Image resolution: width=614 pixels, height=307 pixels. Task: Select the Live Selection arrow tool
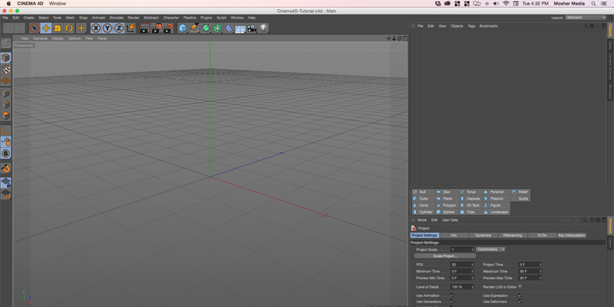(x=35, y=28)
